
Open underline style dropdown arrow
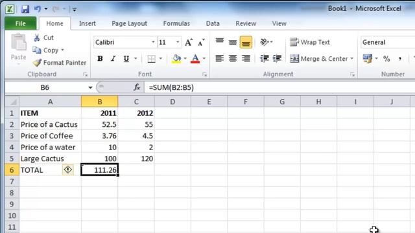(x=136, y=58)
